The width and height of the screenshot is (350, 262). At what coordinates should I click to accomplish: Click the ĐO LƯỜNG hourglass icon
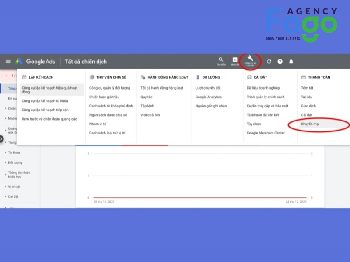[x=198, y=77]
